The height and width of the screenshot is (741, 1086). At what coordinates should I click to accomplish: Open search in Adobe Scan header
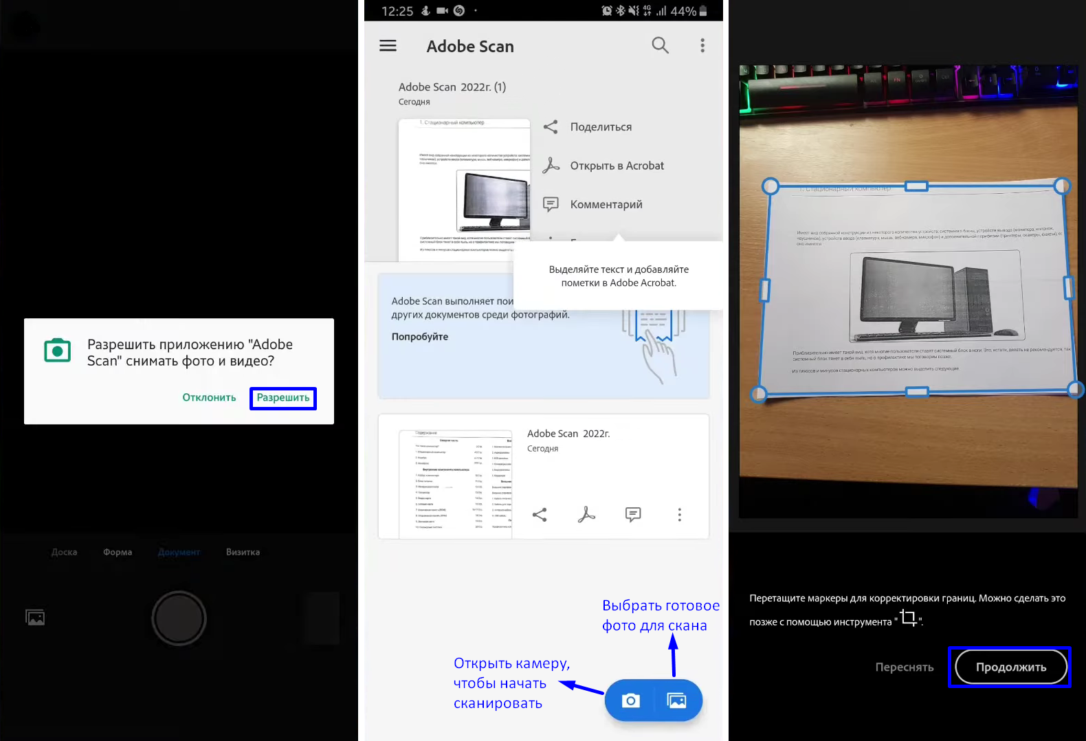[x=660, y=46]
